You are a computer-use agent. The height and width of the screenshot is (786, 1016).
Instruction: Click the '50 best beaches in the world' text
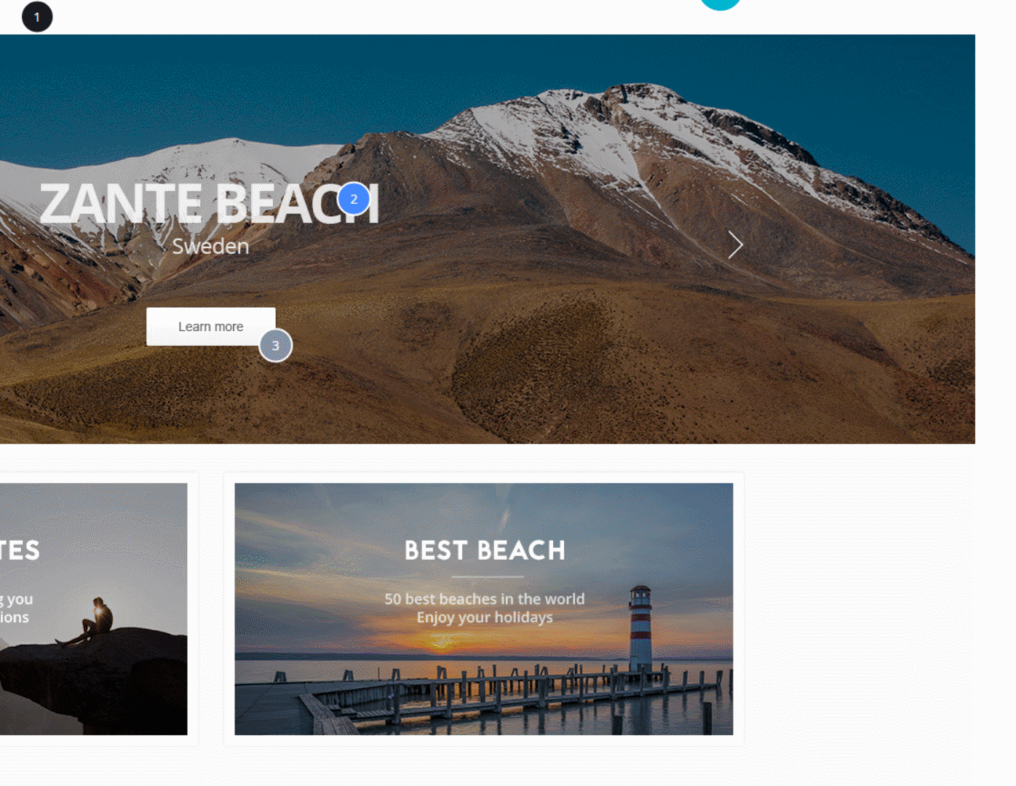[485, 599]
